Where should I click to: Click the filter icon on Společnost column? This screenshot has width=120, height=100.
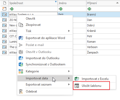click(x=56, y=2)
